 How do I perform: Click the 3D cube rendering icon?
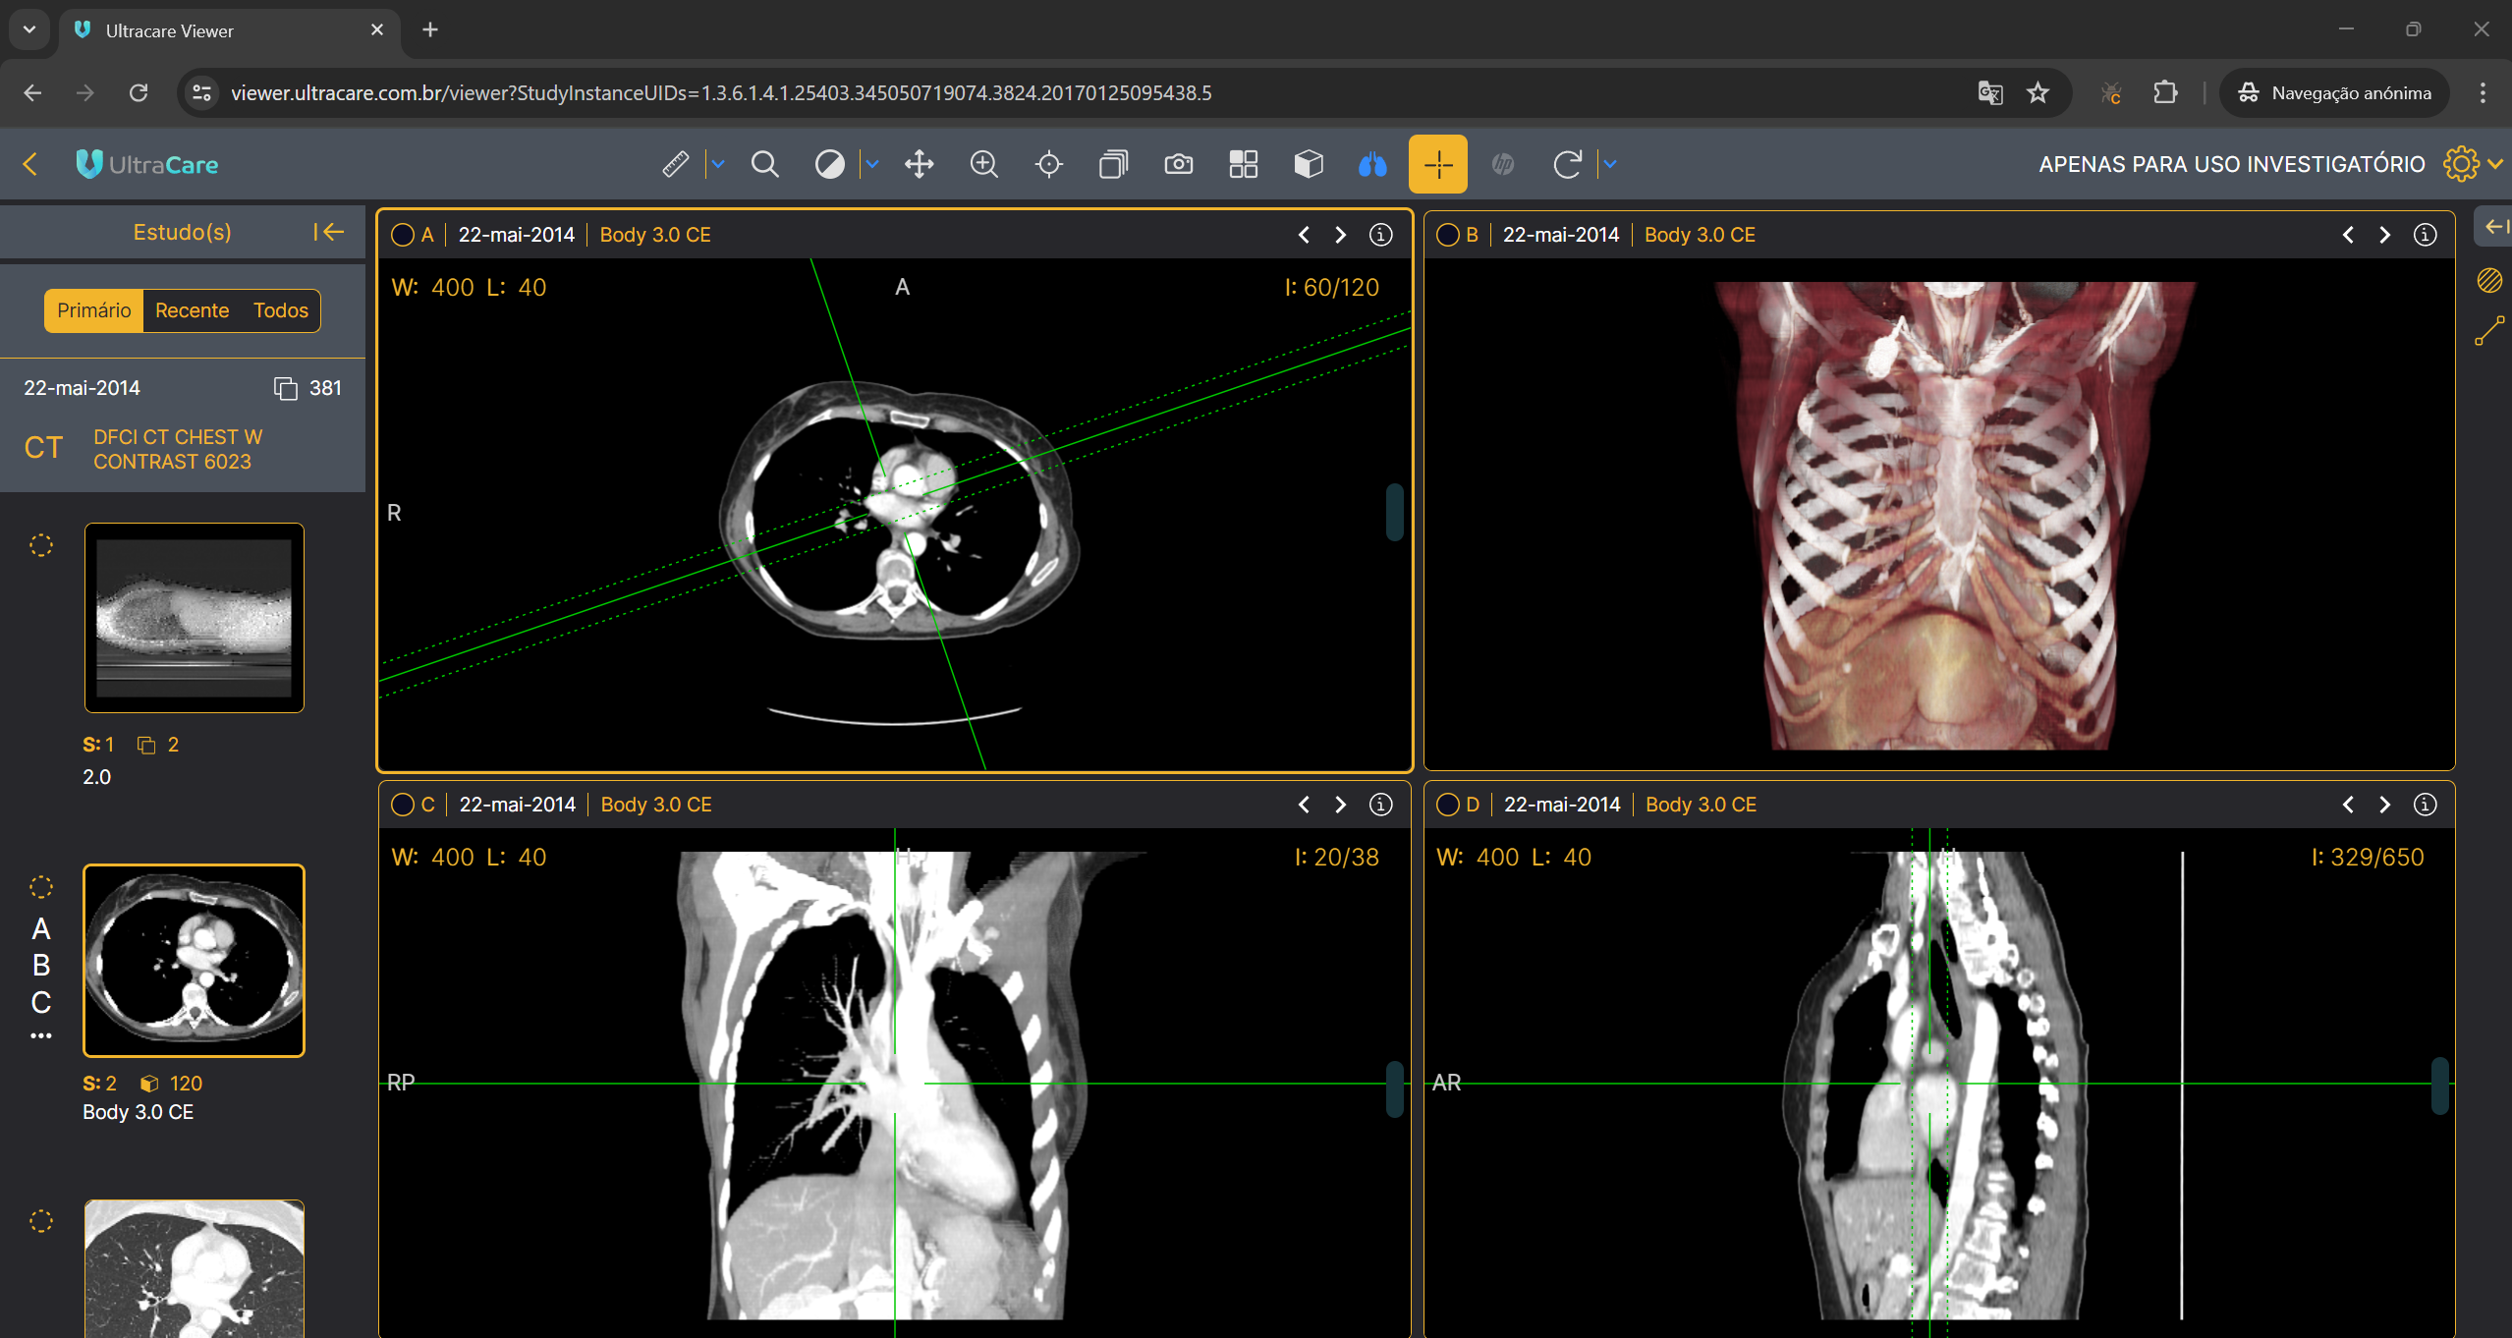point(1308,164)
